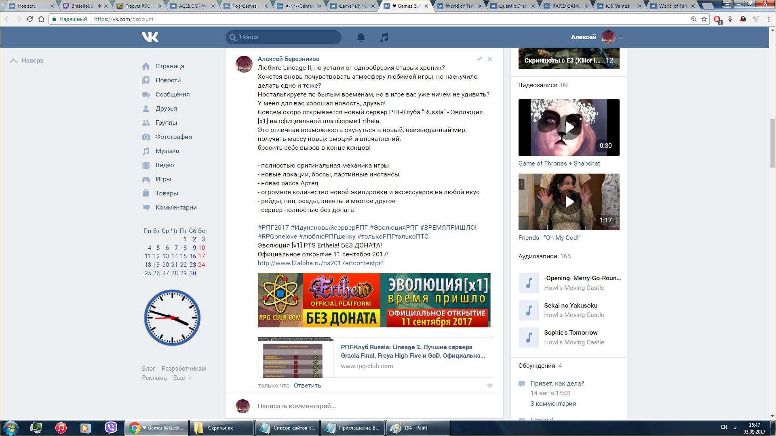The height and width of the screenshot is (436, 776).
Task: Click the Видео sidebar icon
Action: [146, 165]
